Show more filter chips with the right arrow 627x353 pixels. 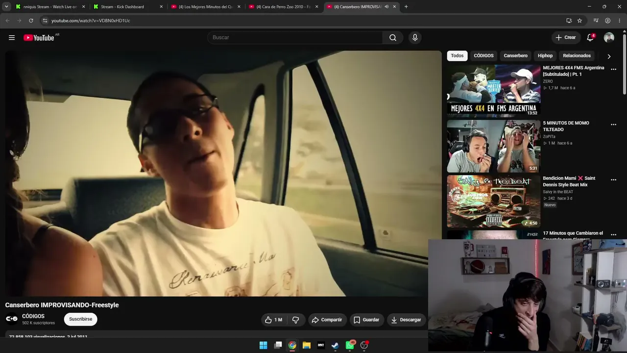click(609, 56)
